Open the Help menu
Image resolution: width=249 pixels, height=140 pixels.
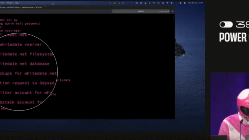click(x=17, y=3)
